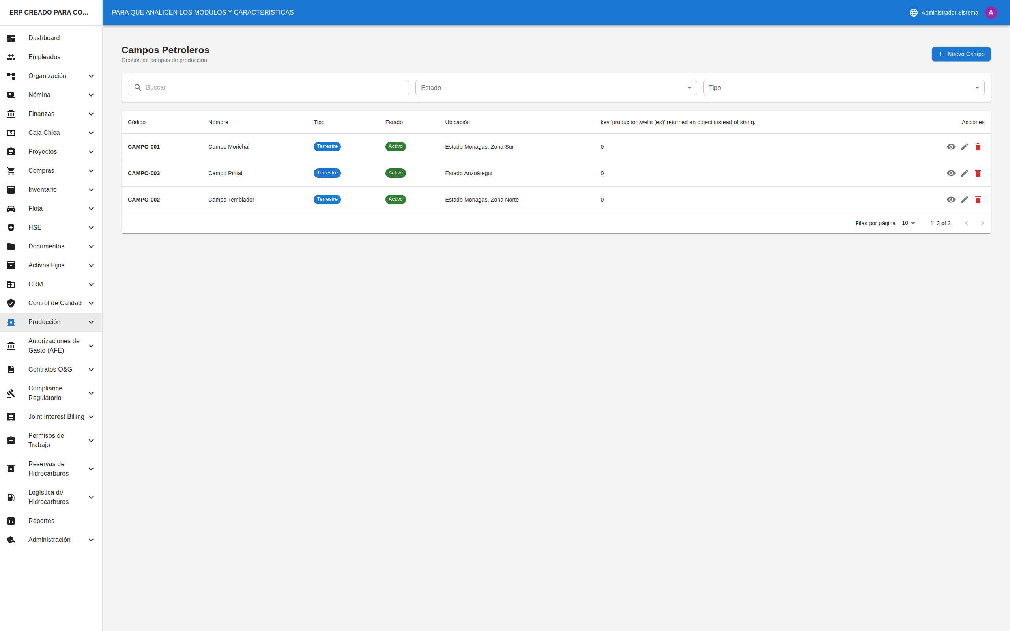1010x631 pixels.
Task: Click the trash icon for CAMPO-002
Action: click(978, 200)
